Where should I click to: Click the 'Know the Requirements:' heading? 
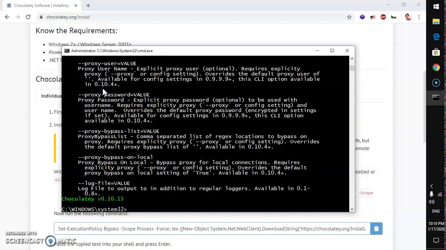click(76, 31)
